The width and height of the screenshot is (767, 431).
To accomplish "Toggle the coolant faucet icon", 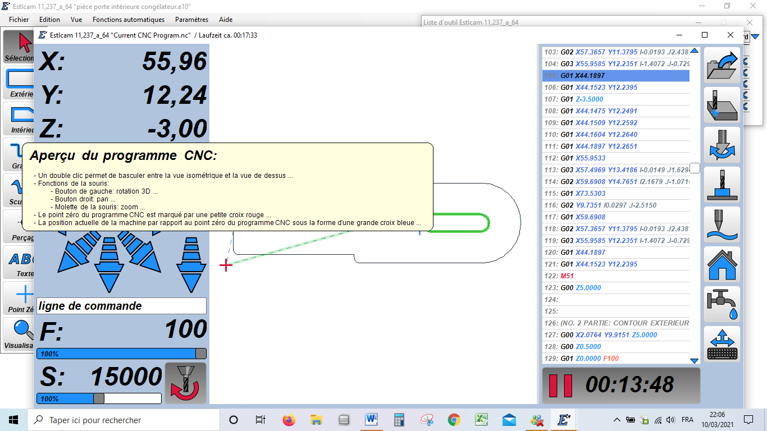I will pos(722,304).
